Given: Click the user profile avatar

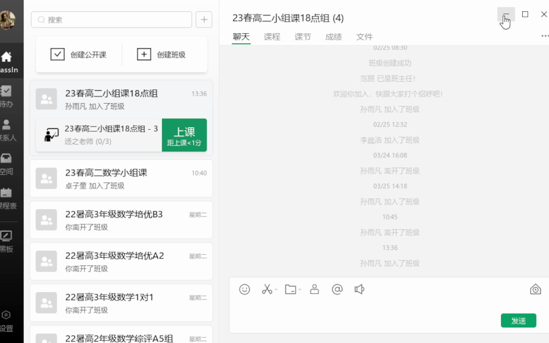Looking at the screenshot, I should point(7,20).
